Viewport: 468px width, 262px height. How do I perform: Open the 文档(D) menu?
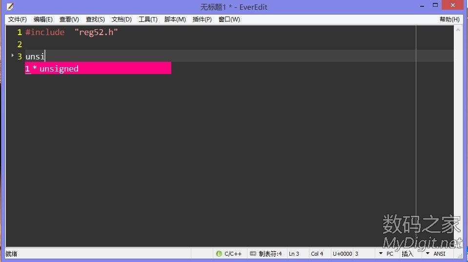click(122, 19)
